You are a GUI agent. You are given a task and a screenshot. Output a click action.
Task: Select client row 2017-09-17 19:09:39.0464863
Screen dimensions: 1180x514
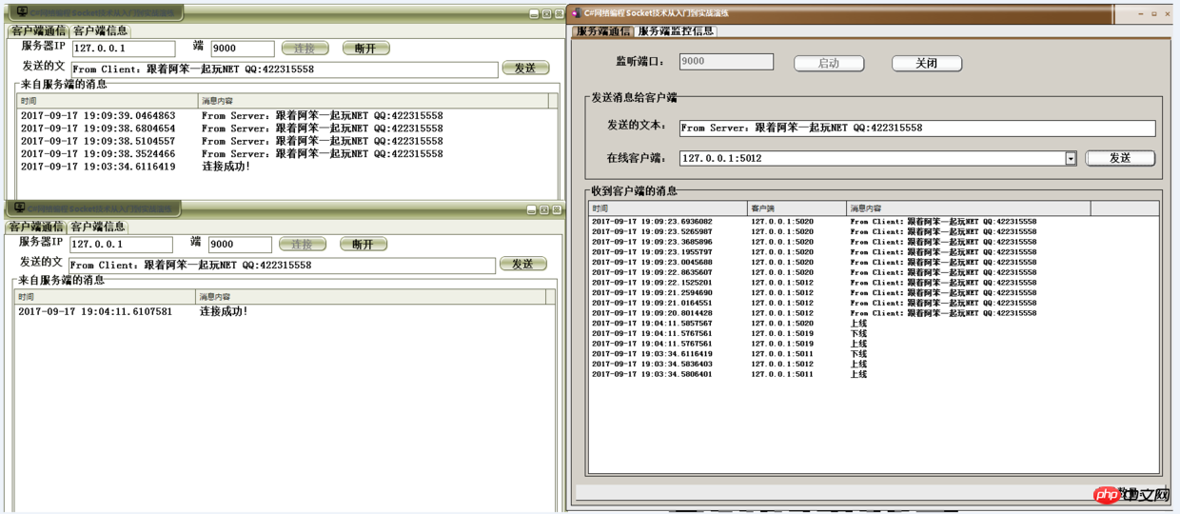pyautogui.click(x=284, y=116)
